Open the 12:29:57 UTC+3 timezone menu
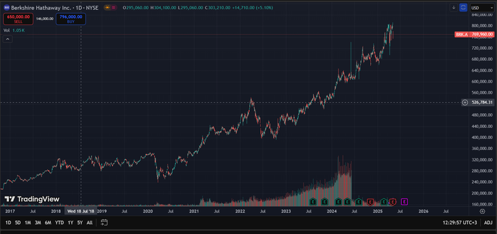 click(459, 222)
